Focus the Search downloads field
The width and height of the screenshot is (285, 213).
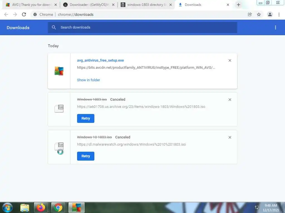pos(142,27)
